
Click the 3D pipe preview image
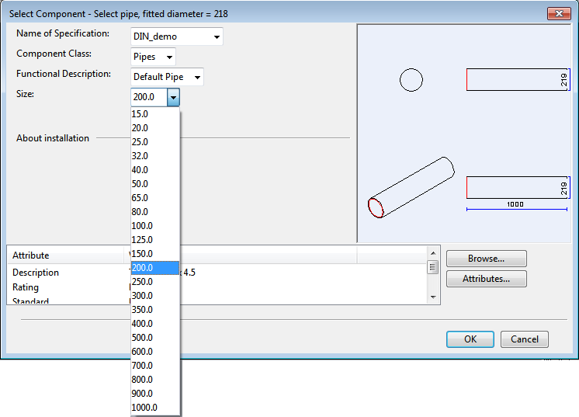(410, 189)
